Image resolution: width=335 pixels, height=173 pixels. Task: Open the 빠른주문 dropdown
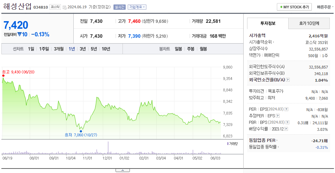325,7
